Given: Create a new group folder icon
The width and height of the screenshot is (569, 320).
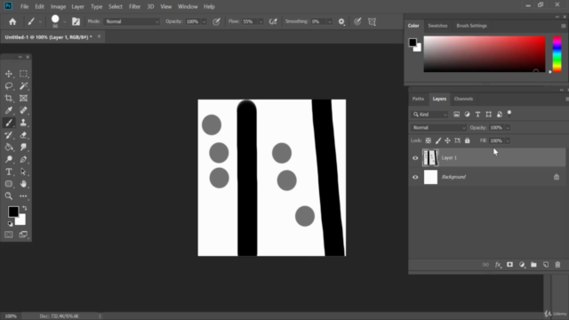Looking at the screenshot, I should pos(533,265).
